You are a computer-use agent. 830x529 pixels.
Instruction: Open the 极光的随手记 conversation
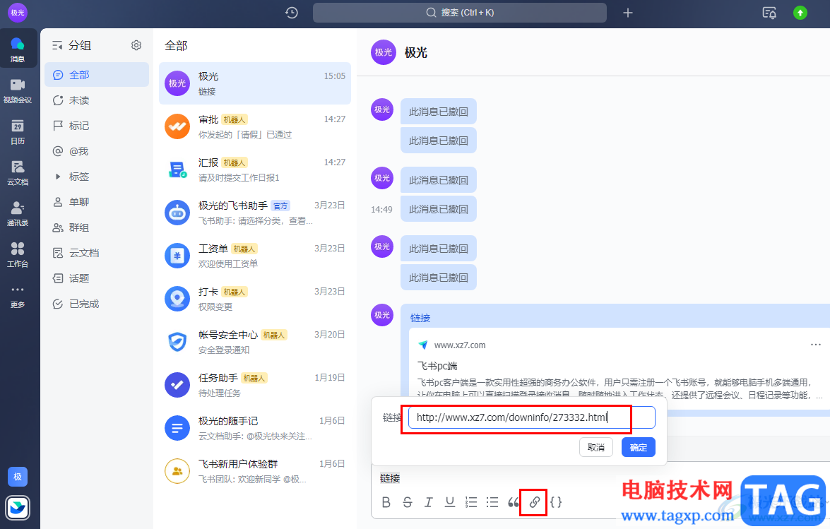tap(254, 429)
